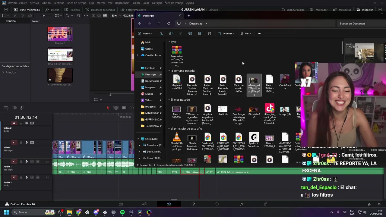Expand Camila - Person in sidebar
Viewport: 386px width, 217px height.
(x=138, y=55)
